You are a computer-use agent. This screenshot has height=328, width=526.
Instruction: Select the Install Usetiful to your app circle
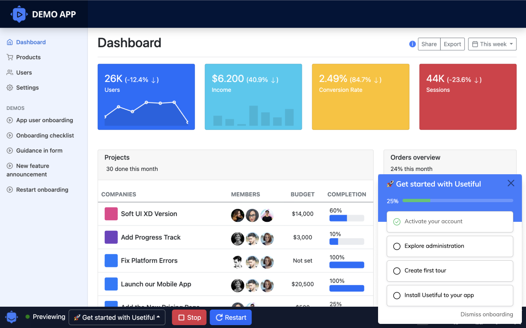coord(397,295)
